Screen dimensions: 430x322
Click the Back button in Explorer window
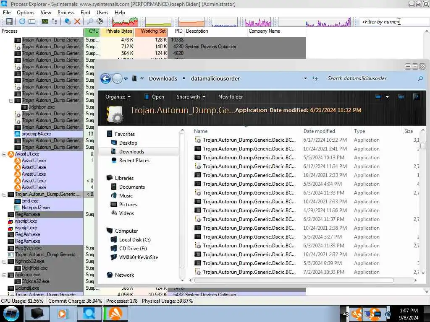105,78
